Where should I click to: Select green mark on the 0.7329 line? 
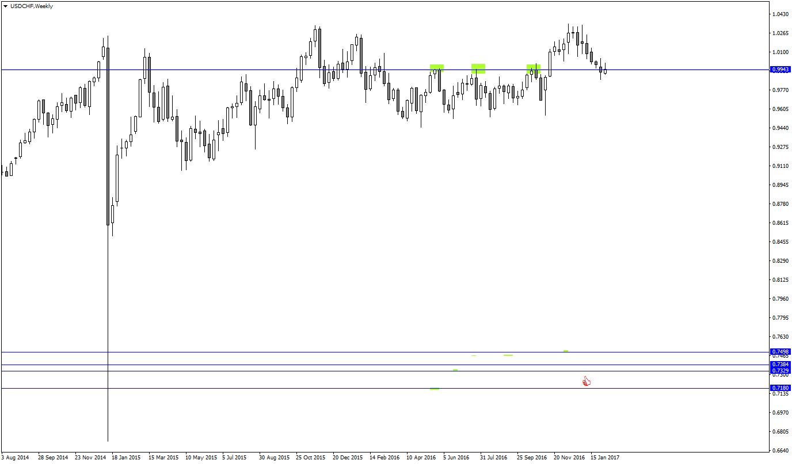pos(455,370)
